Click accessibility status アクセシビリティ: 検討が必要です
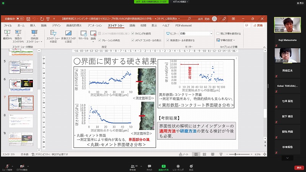 pos(50,154)
